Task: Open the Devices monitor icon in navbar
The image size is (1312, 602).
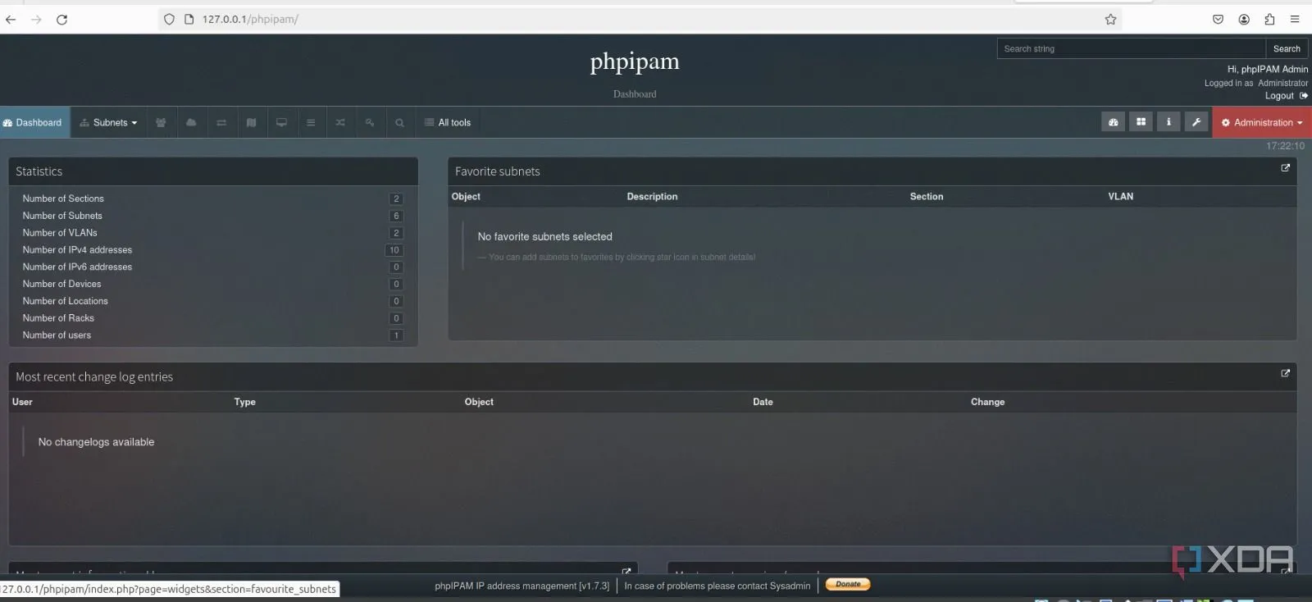Action: [x=281, y=123]
